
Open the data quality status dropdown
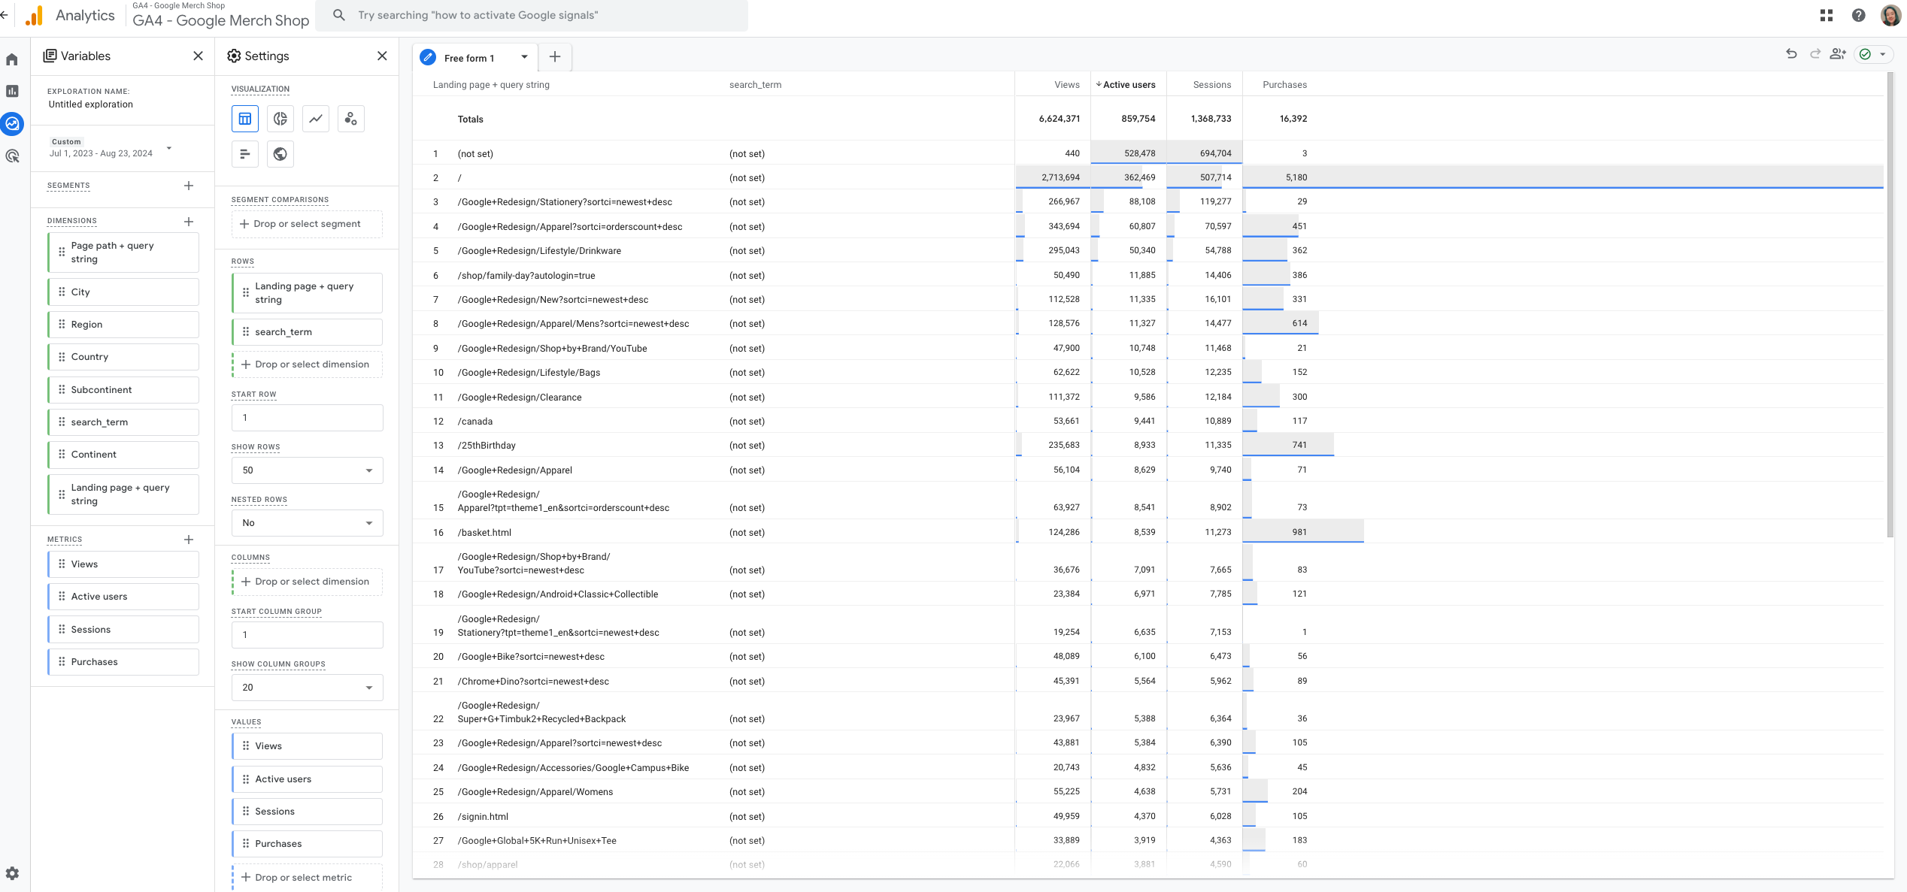pyautogui.click(x=1872, y=54)
